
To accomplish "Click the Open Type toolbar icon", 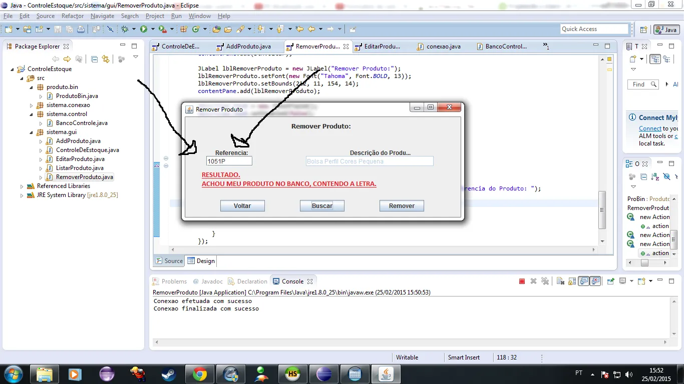I will pyautogui.click(x=217, y=29).
